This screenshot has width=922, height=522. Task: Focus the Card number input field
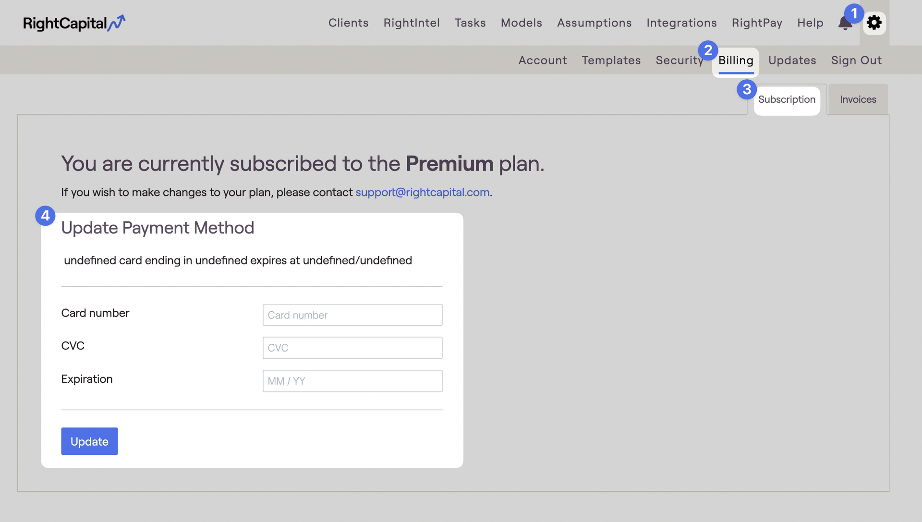pyautogui.click(x=352, y=315)
